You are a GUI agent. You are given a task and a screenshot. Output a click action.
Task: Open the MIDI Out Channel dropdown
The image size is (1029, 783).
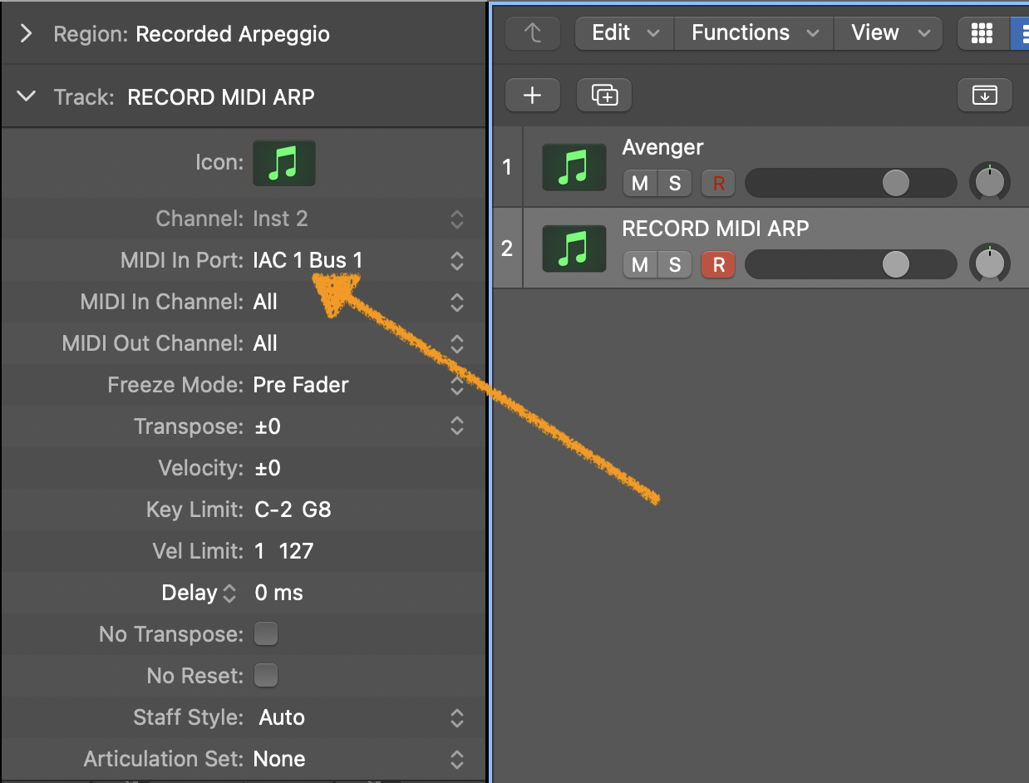point(457,343)
